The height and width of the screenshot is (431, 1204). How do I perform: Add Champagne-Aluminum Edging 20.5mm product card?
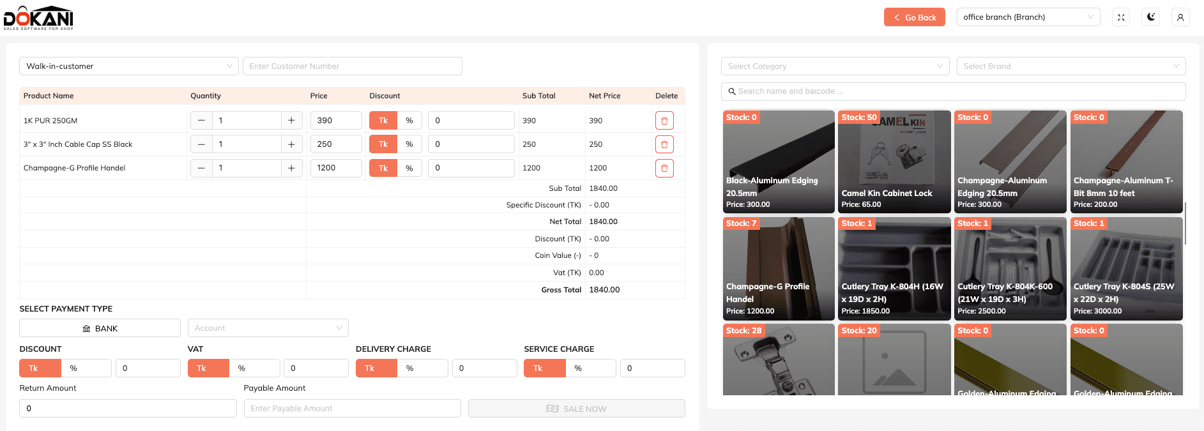[x=1010, y=162]
